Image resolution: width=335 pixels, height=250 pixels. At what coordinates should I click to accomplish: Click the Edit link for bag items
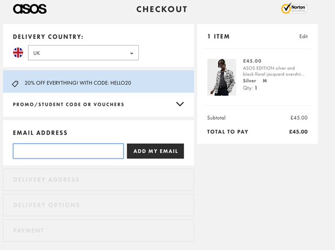pyautogui.click(x=303, y=37)
